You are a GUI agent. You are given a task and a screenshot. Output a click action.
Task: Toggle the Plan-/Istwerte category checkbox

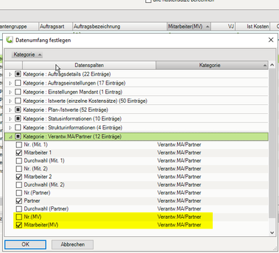(18, 110)
